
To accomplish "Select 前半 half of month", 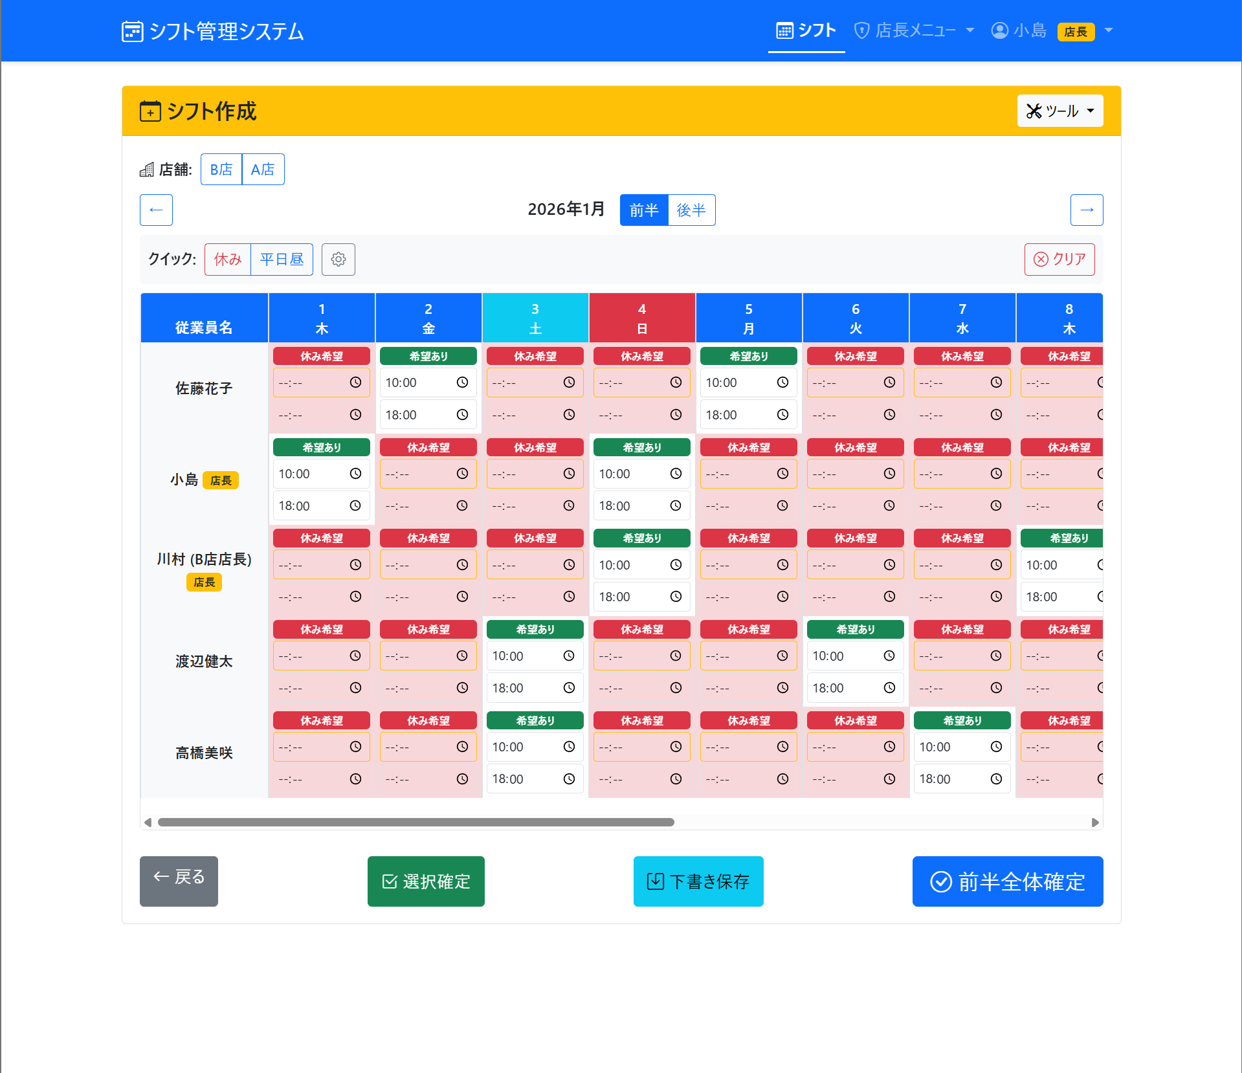I will pos(643,210).
